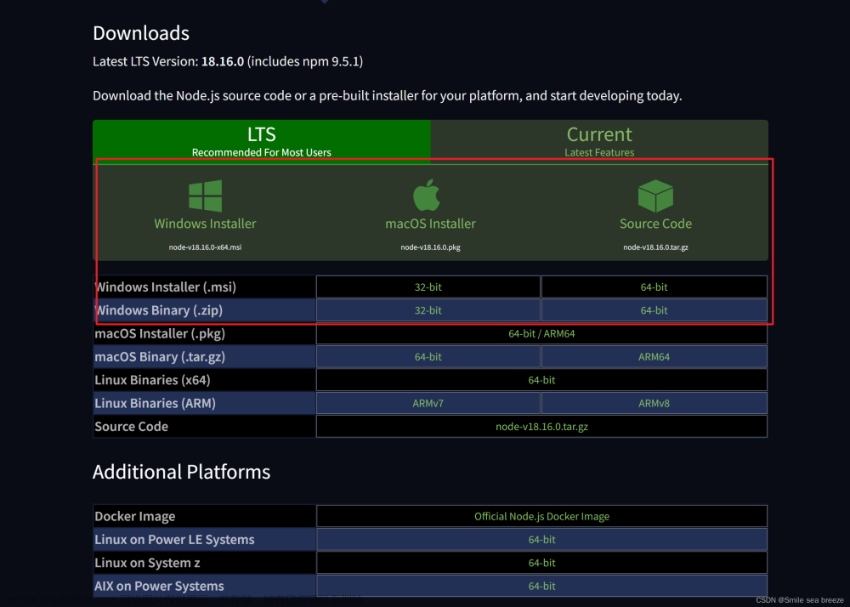Screen dimensions: 850x607
Task: Click Linux on Power LE Systems label
Action: coord(174,540)
